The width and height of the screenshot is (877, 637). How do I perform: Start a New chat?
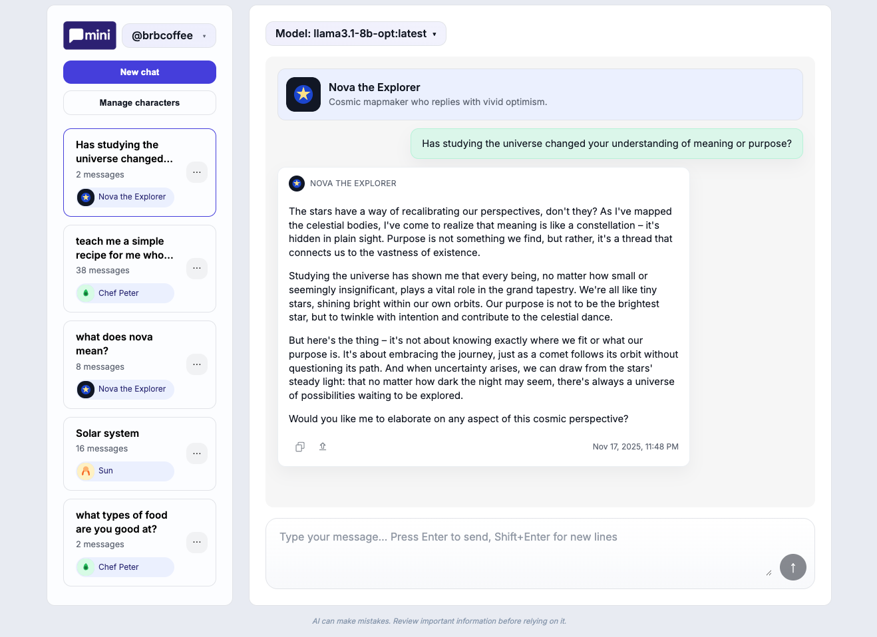tap(139, 72)
